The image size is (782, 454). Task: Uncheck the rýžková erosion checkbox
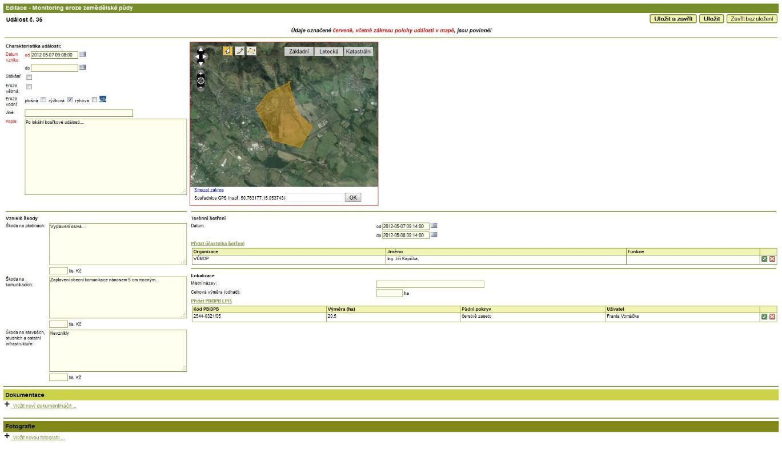[70, 100]
